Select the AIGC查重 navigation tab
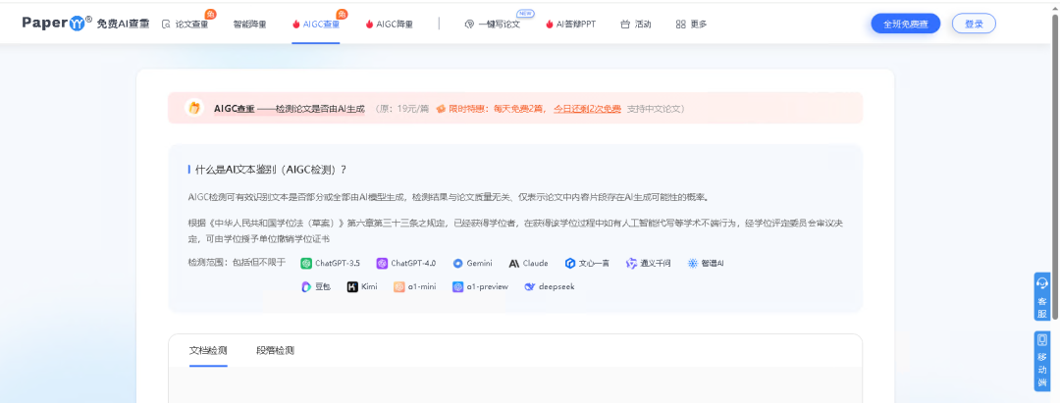 (316, 25)
